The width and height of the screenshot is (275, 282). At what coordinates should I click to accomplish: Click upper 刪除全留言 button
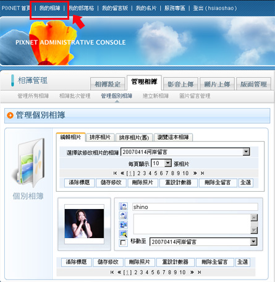tap(218, 182)
